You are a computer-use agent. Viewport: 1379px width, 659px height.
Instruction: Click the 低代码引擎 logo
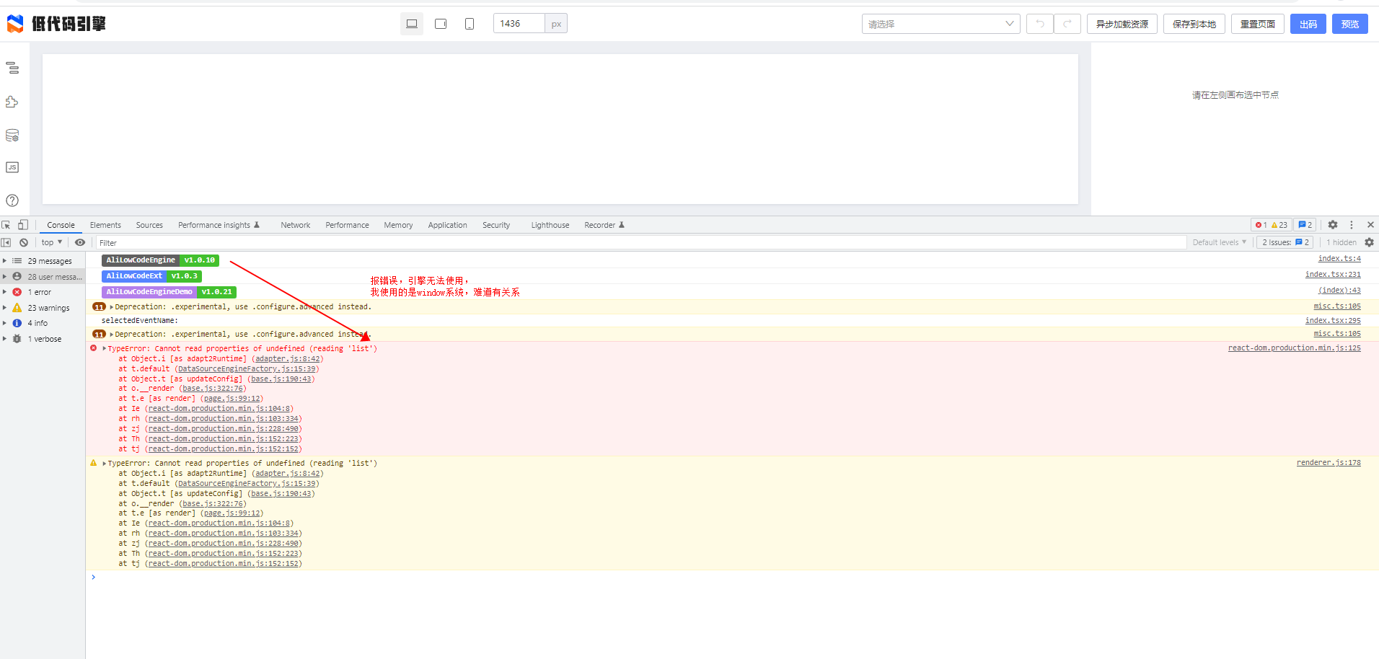coord(56,24)
